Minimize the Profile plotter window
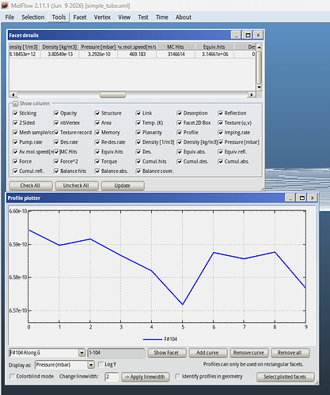330x395 pixels. [290, 197]
